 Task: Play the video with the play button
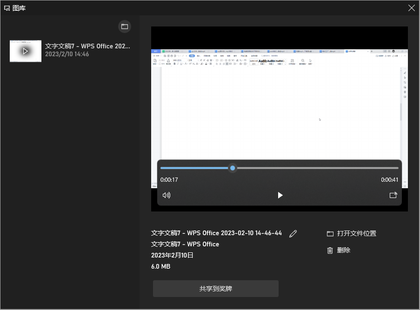280,195
